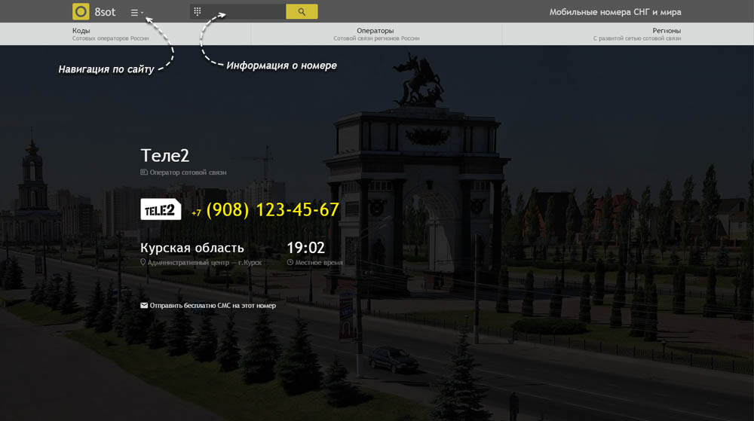
Task: Open 'Мобильные номера СНГ и мира' link
Action: [x=615, y=12]
